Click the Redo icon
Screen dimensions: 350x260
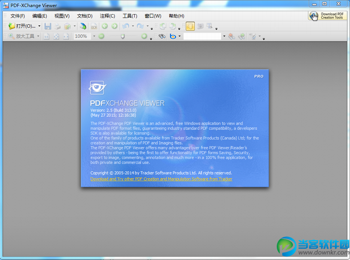click(x=140, y=26)
